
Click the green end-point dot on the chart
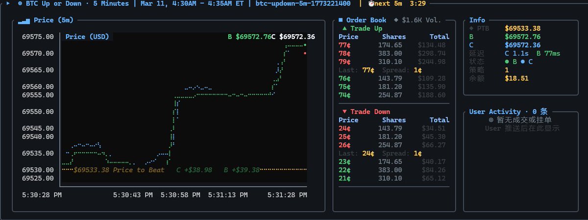coord(305,45)
